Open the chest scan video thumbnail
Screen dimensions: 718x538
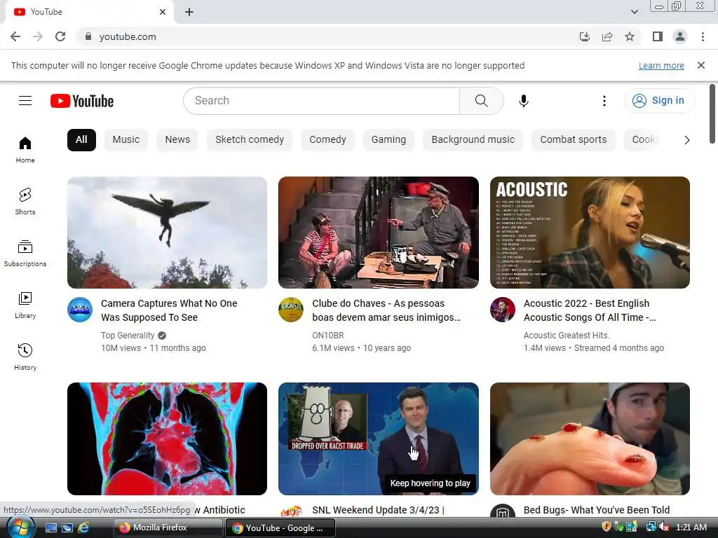click(167, 439)
